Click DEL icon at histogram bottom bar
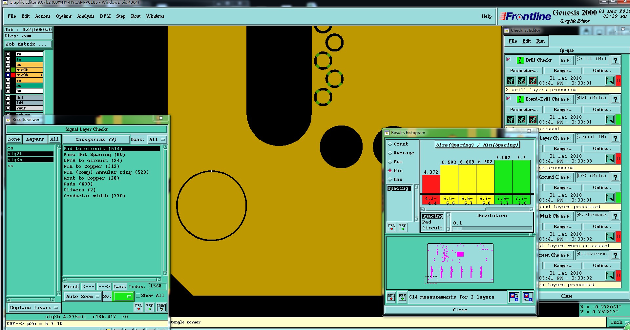630x330 pixels. (391, 297)
